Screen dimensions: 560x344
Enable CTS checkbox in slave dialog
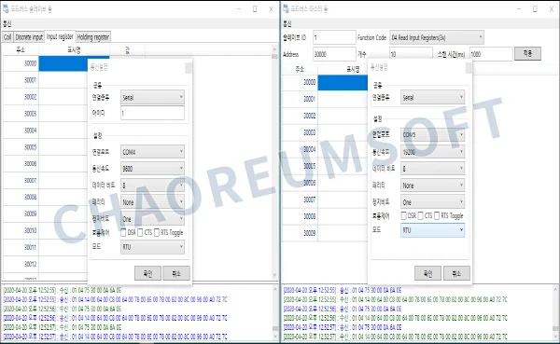140,233
